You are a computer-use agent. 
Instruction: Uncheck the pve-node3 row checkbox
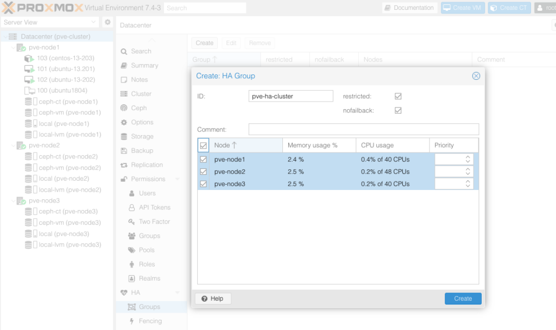click(x=203, y=184)
